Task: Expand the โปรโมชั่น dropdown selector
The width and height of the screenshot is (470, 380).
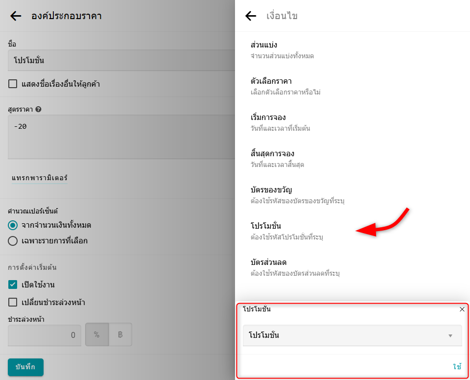Action: click(352, 335)
